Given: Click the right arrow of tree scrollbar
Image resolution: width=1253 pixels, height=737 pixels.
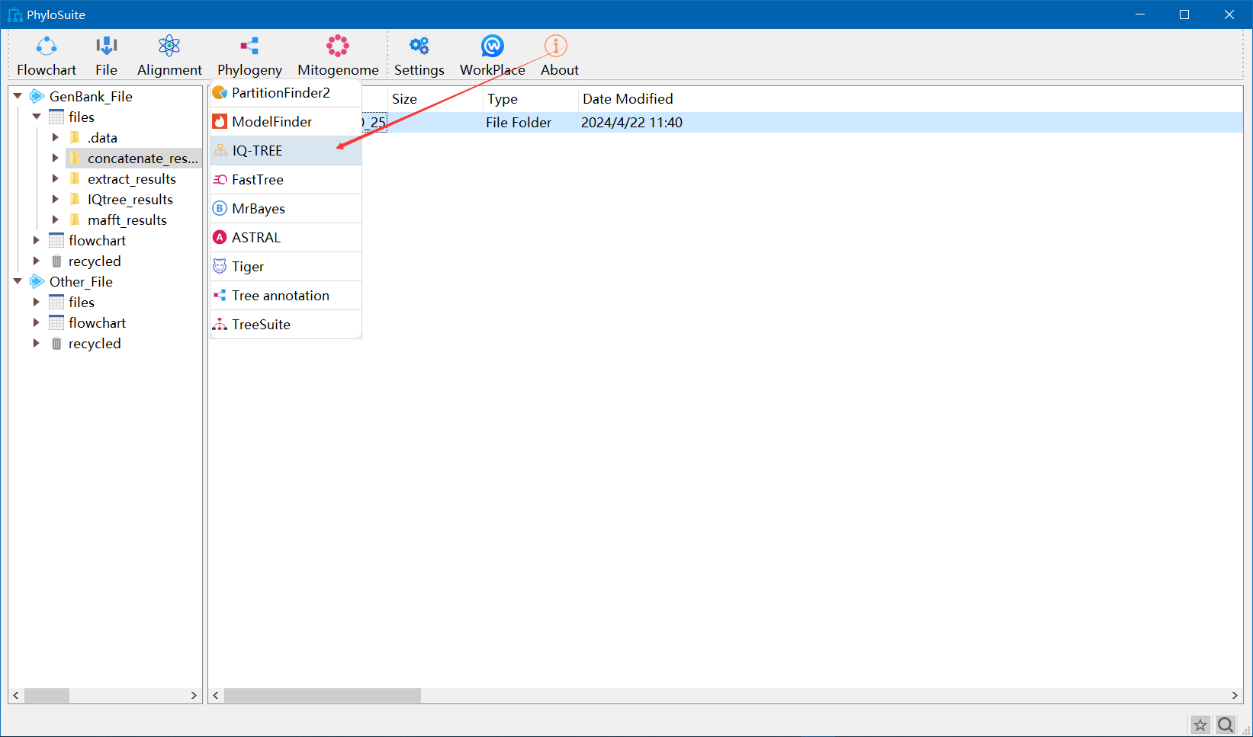Looking at the screenshot, I should click(194, 695).
